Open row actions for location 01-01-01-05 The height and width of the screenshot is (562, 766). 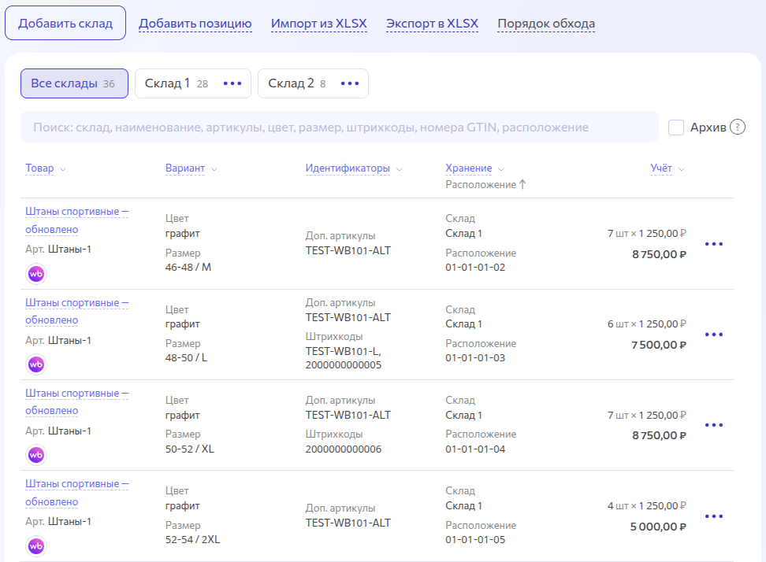point(714,516)
